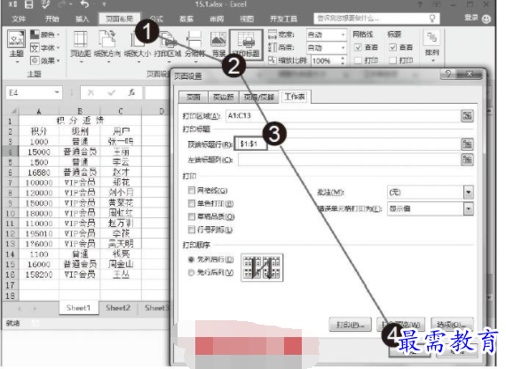
Task: Open the Width (宽度) dropdown
Action: pyautogui.click(x=343, y=35)
